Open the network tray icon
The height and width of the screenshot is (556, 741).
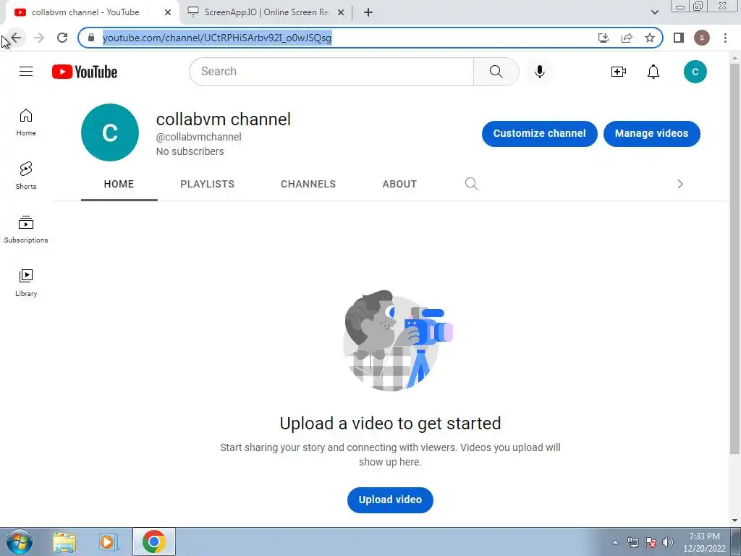pos(632,542)
